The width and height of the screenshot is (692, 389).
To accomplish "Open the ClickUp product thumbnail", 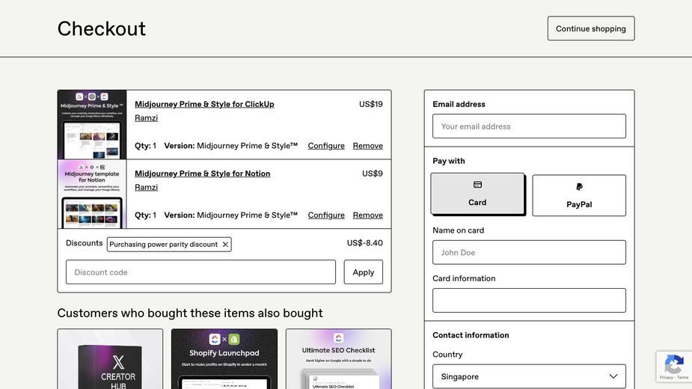I will point(92,124).
